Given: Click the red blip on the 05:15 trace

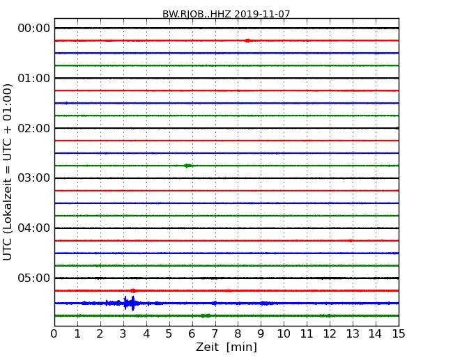Looking at the screenshot, I should tap(133, 291).
